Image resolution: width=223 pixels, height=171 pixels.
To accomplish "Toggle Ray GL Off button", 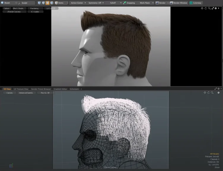I will click(x=45, y=93).
